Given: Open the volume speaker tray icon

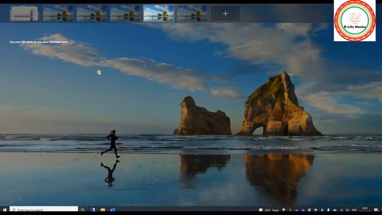Looking at the screenshot, I should coord(347,210).
